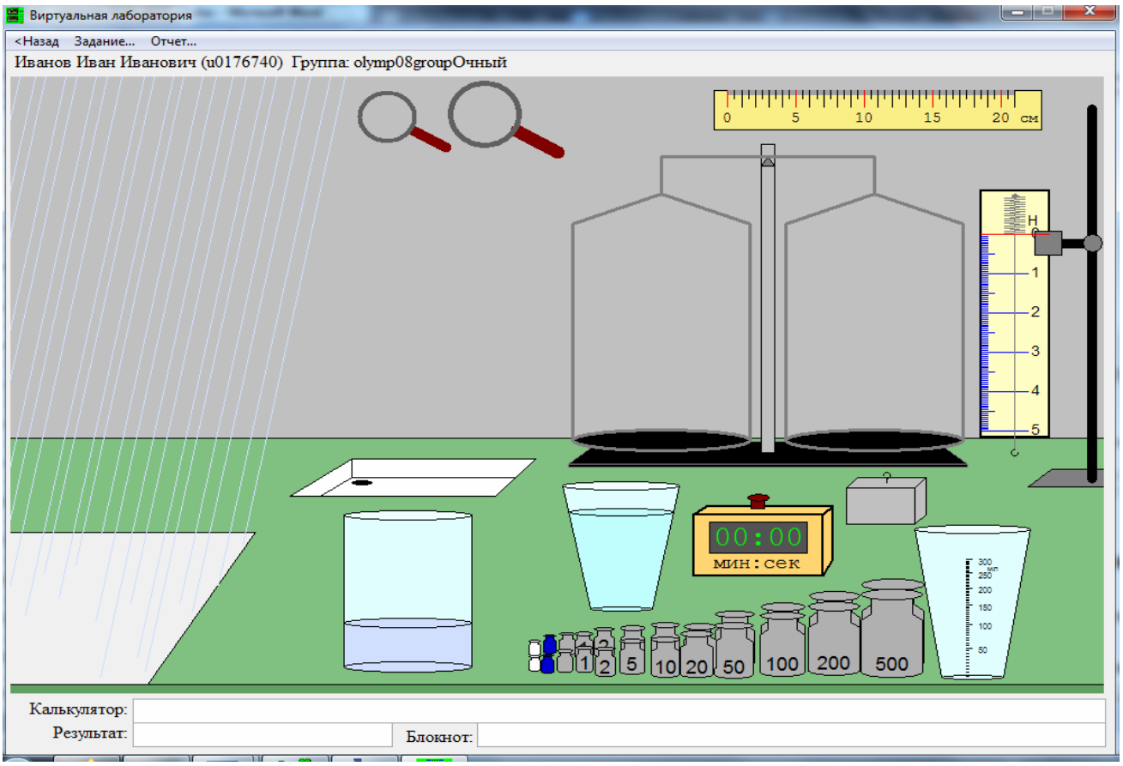Select the 500 gram weight

(892, 629)
